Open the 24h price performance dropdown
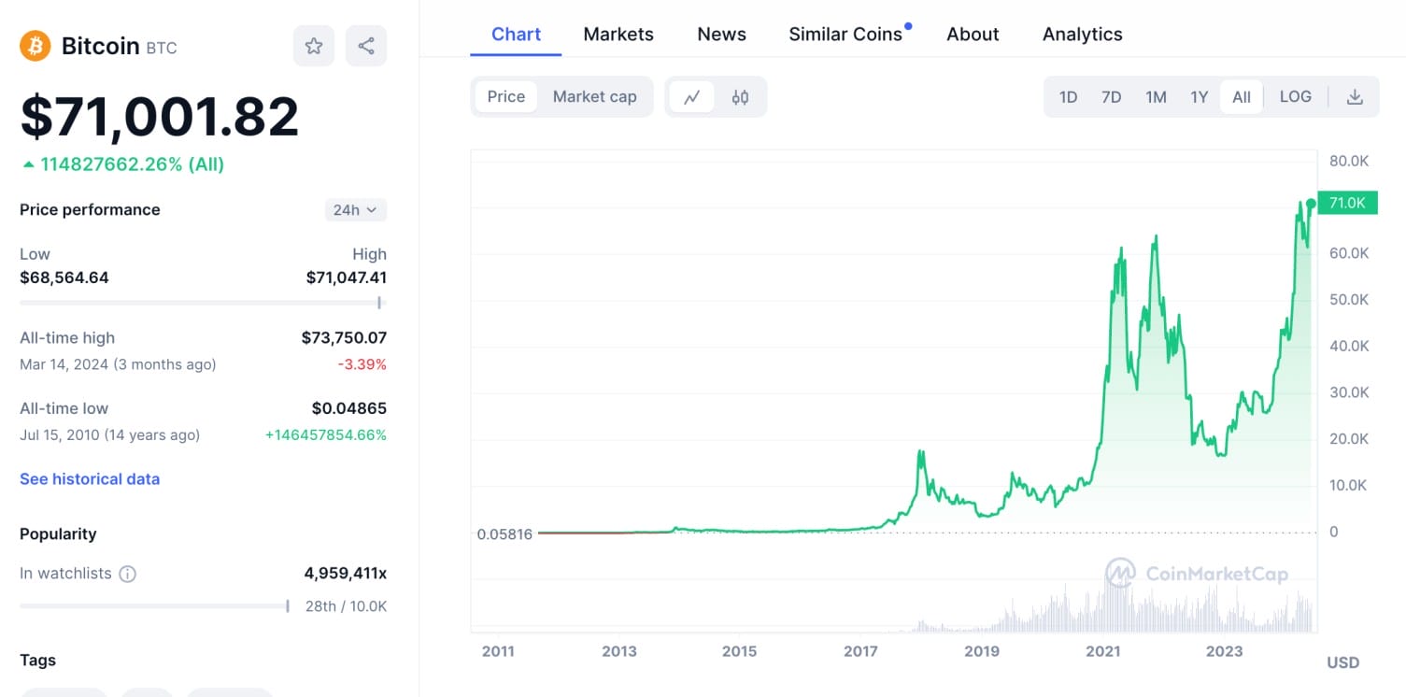The width and height of the screenshot is (1406, 697). click(355, 209)
